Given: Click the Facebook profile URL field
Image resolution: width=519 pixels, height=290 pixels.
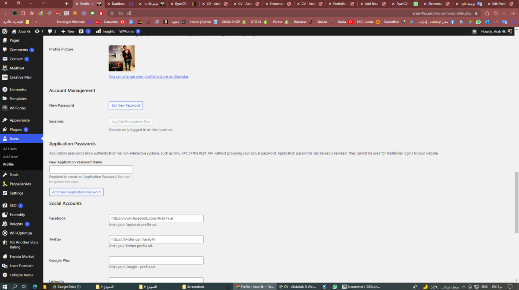Looking at the screenshot, I should coord(156,218).
